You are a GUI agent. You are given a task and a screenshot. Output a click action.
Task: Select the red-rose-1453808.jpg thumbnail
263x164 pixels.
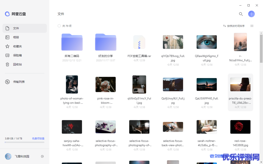[x=240, y=127]
